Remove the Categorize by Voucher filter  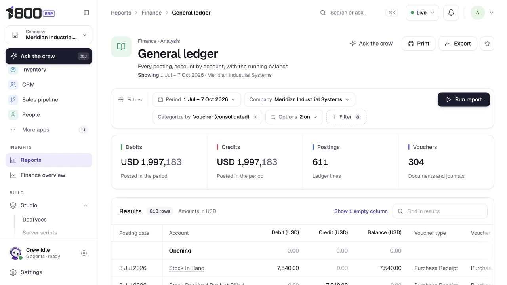point(255,117)
